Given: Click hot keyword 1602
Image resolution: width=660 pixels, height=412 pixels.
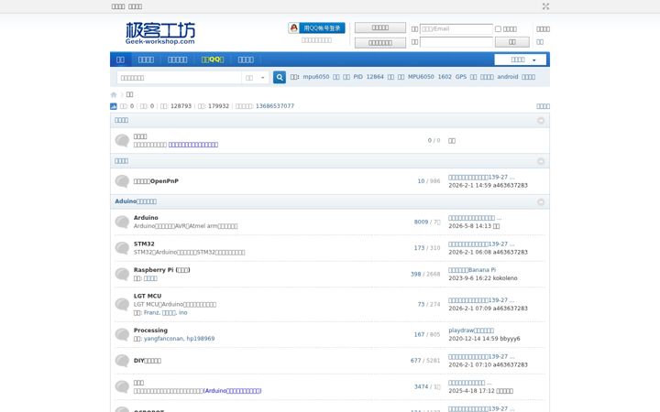Looking at the screenshot, I should [x=445, y=77].
